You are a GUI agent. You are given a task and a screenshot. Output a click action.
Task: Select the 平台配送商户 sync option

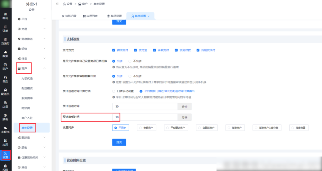pyautogui.click(x=176, y=128)
